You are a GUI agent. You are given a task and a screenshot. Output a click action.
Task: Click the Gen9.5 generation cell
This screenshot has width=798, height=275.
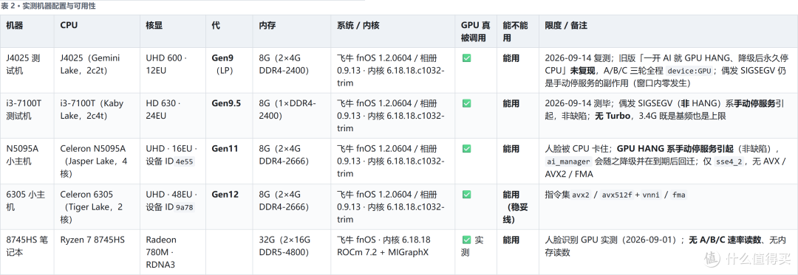[226, 103]
